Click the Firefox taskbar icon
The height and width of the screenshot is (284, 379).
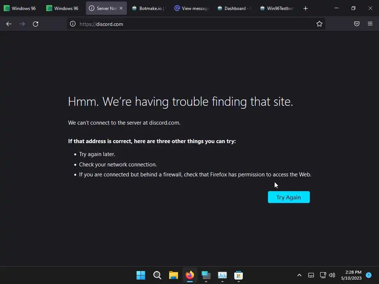tap(190, 275)
